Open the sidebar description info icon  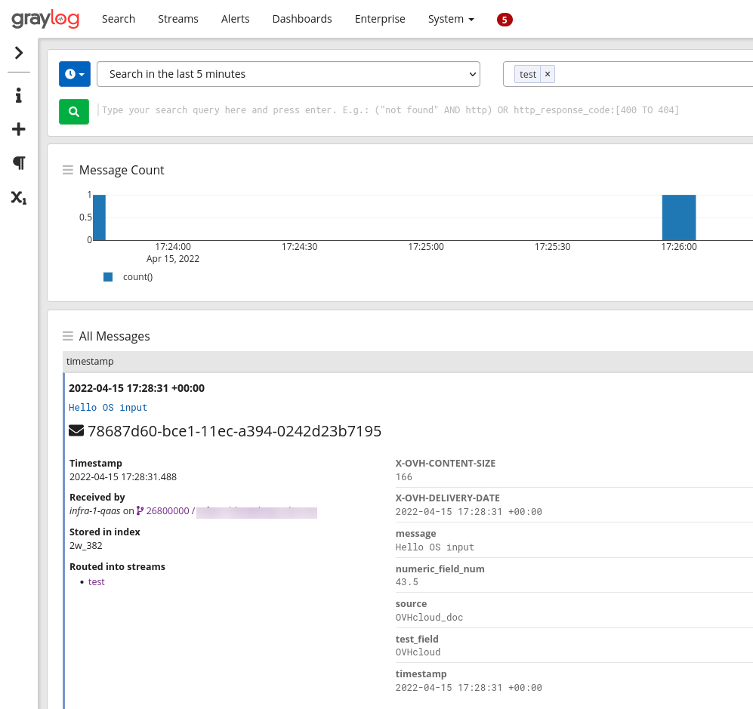click(19, 95)
